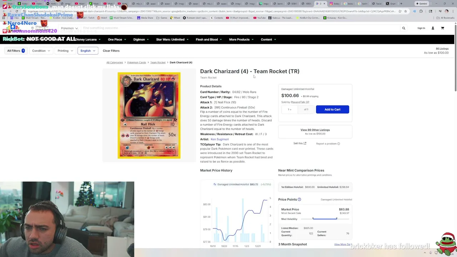This screenshot has height=257, width=457.
Task: Go to Team Rocket breadcrumb
Action: click(158, 62)
